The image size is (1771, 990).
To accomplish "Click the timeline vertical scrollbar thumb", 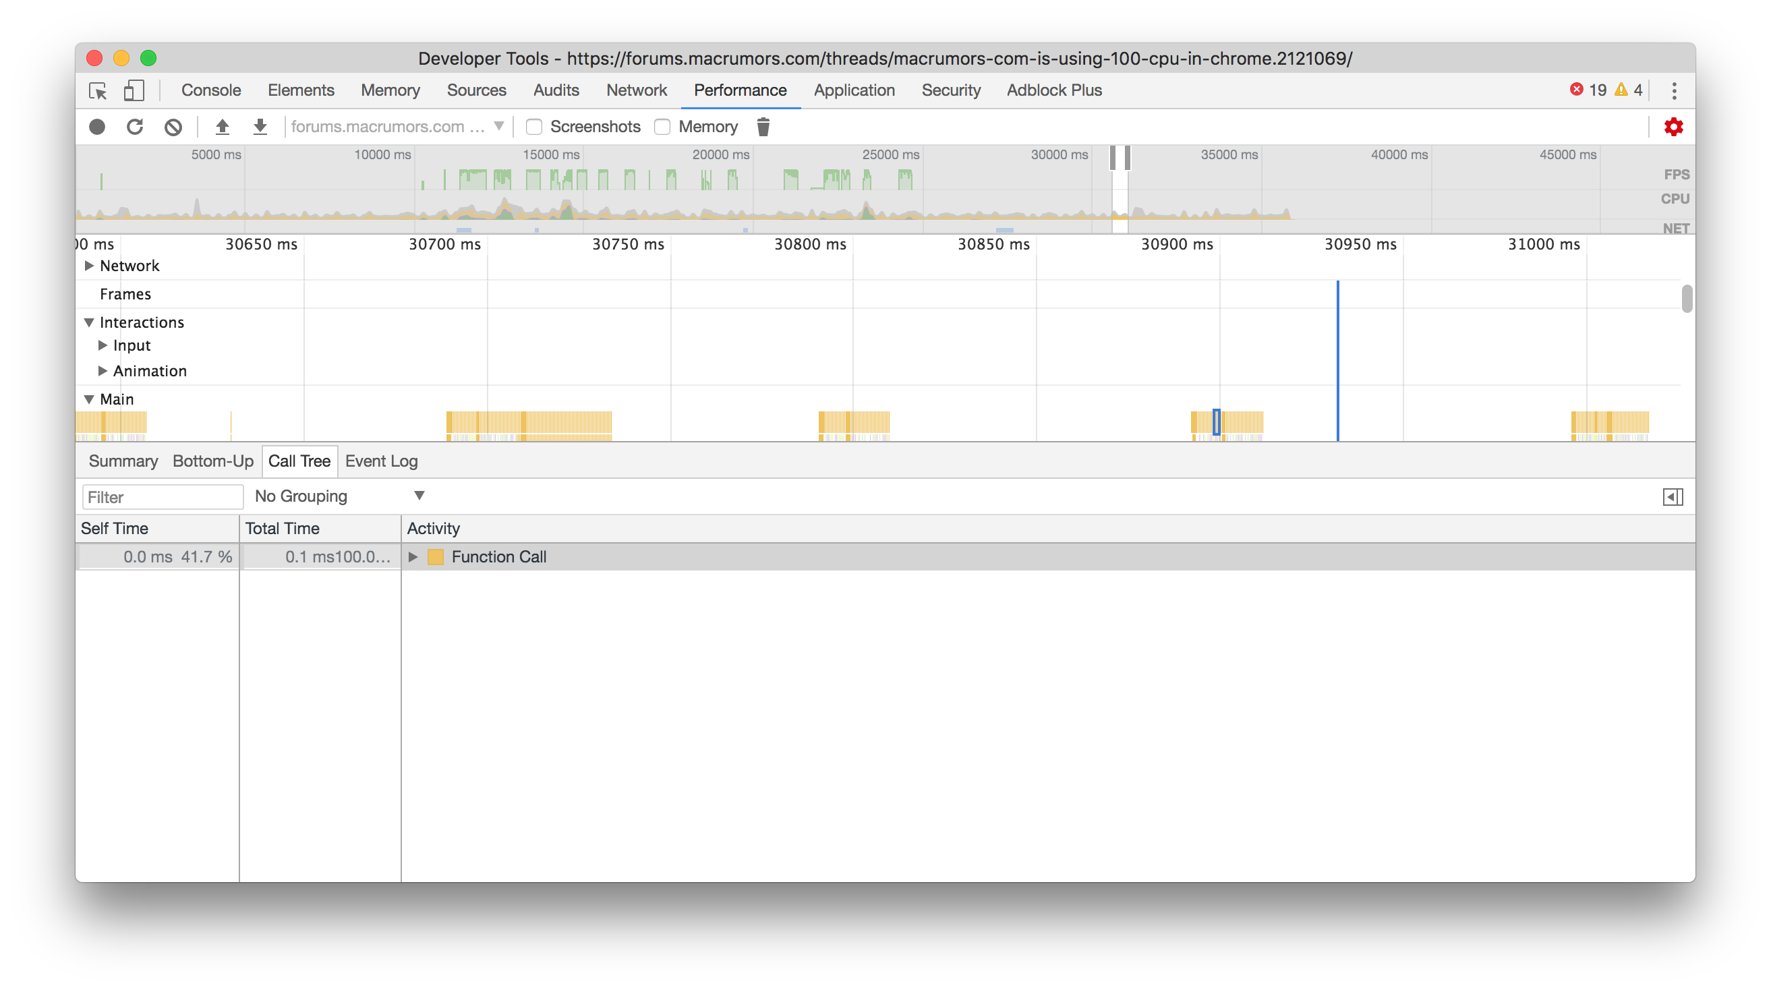I will tap(1686, 297).
